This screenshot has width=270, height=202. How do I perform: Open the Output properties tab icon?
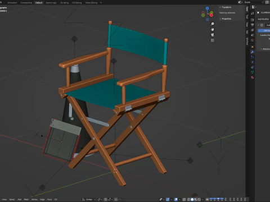(x=253, y=25)
